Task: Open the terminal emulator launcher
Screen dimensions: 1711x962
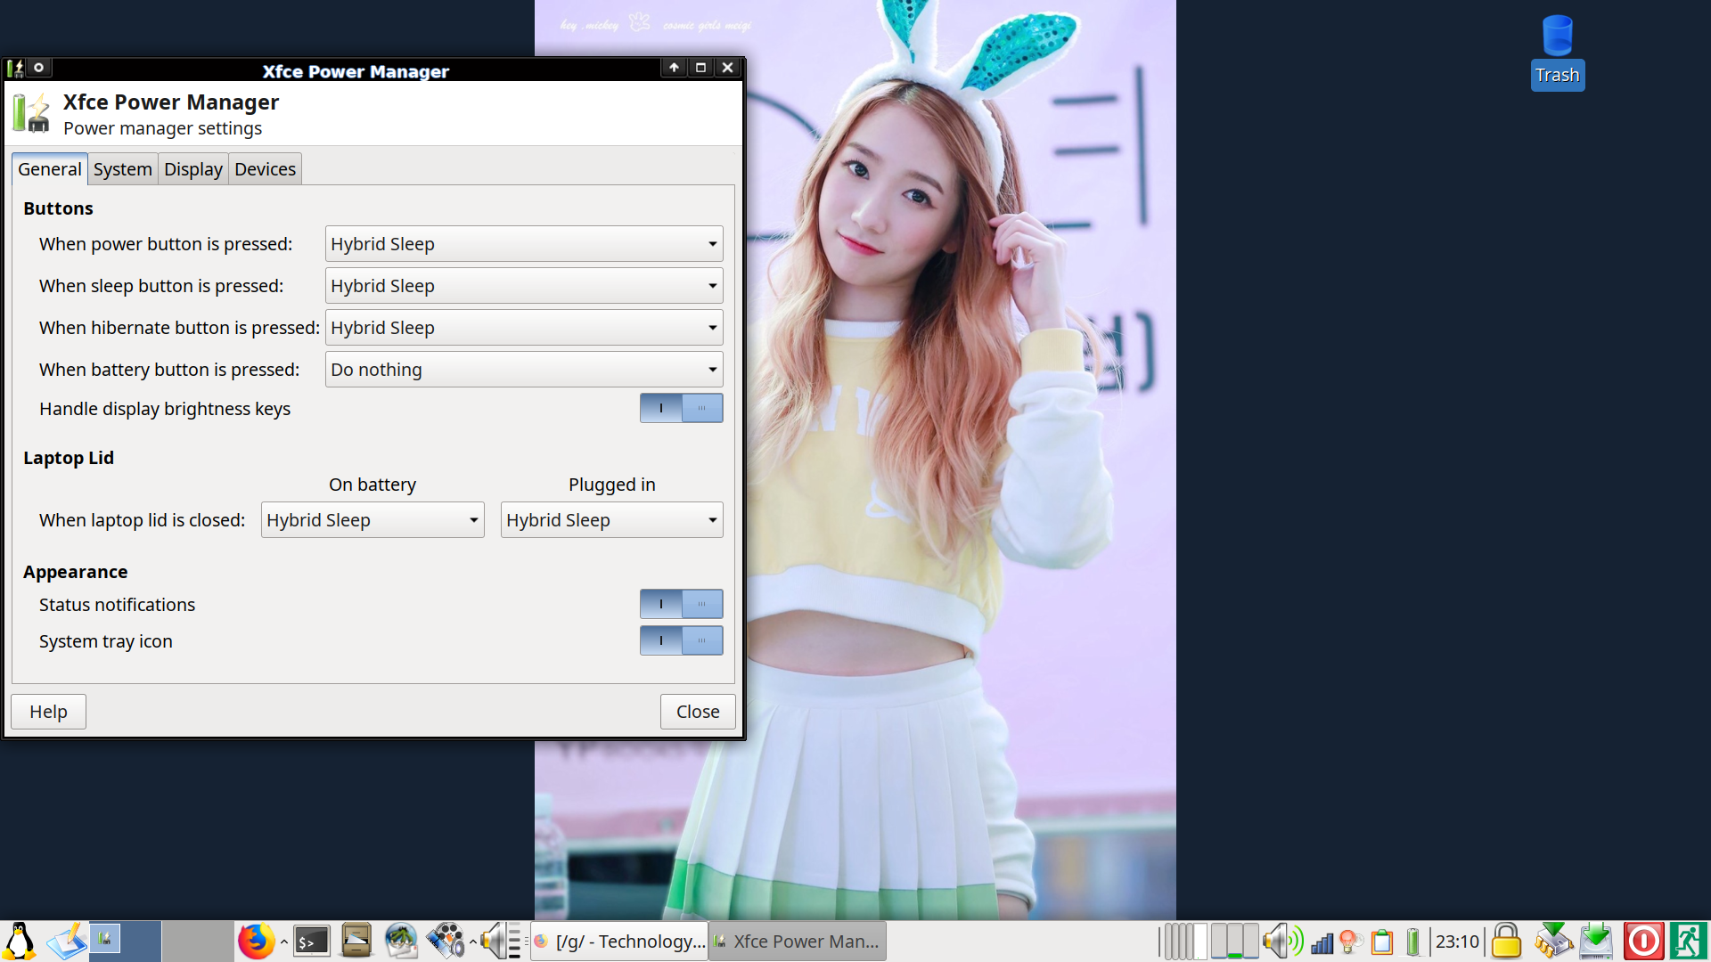Action: (x=312, y=941)
